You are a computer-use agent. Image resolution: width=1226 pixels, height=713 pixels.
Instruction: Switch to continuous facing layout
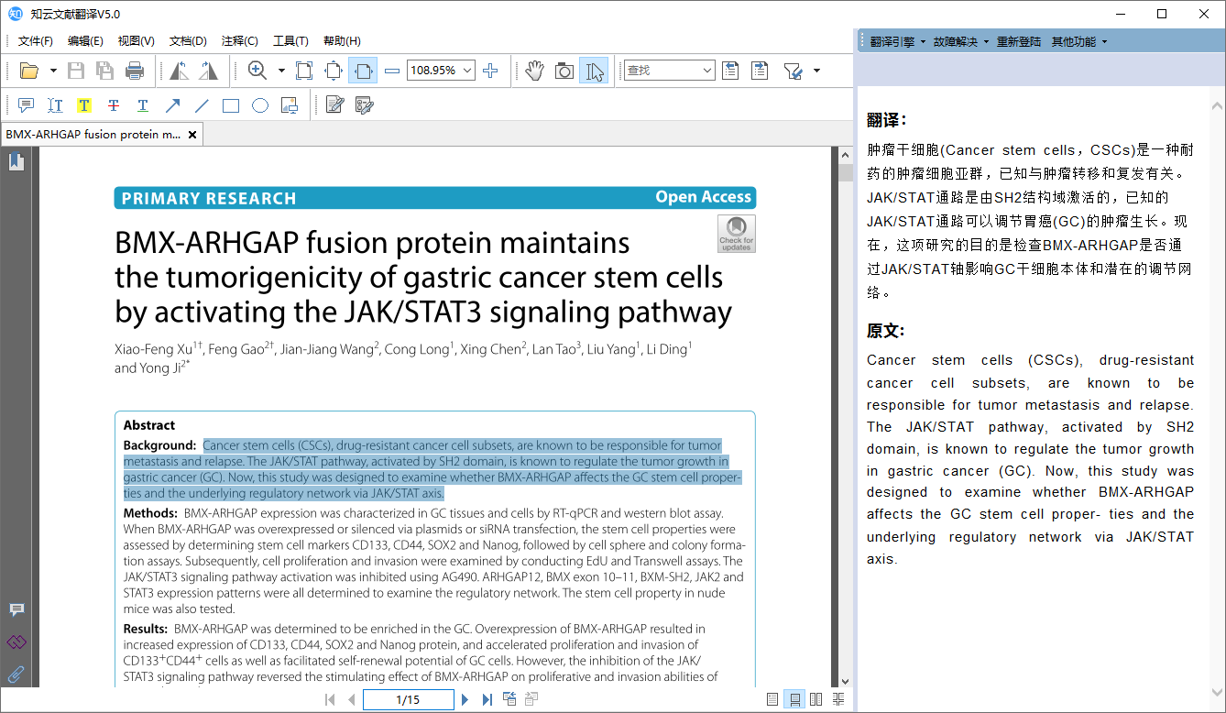click(838, 699)
